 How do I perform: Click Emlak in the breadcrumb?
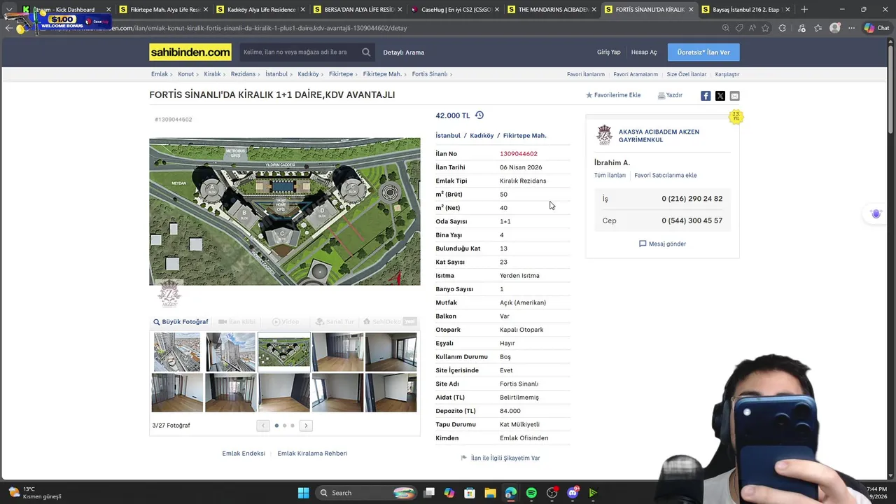(x=160, y=74)
